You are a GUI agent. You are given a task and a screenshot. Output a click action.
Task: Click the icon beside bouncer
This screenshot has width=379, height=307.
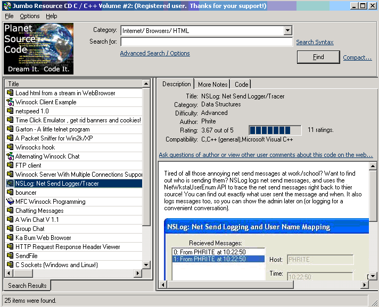tap(10, 192)
